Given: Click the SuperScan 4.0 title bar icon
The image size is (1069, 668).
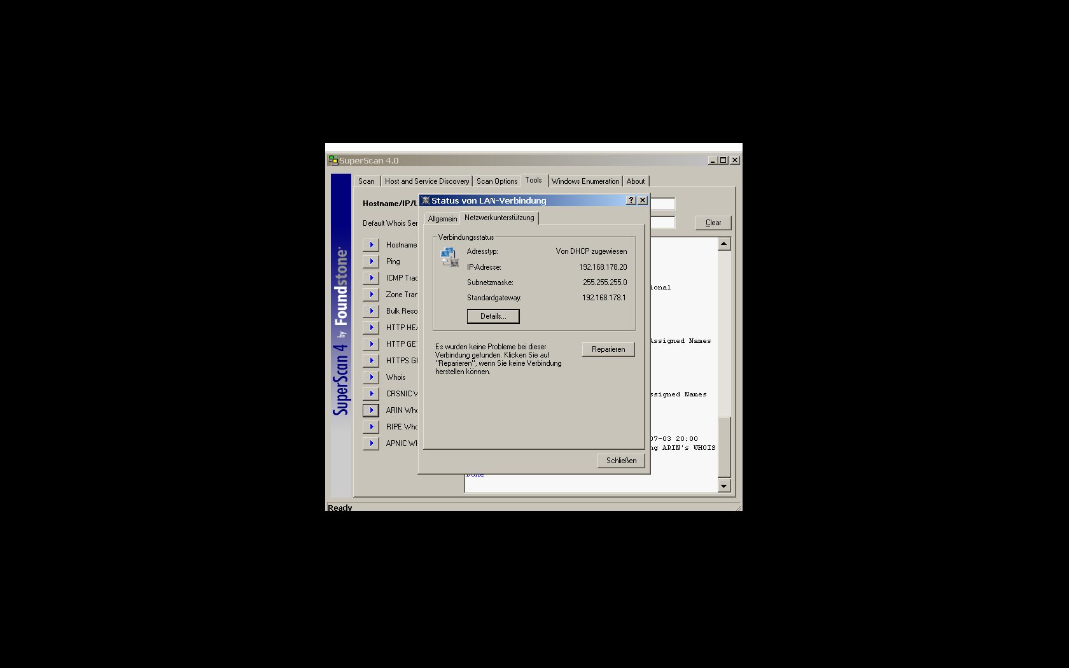Looking at the screenshot, I should (x=333, y=160).
